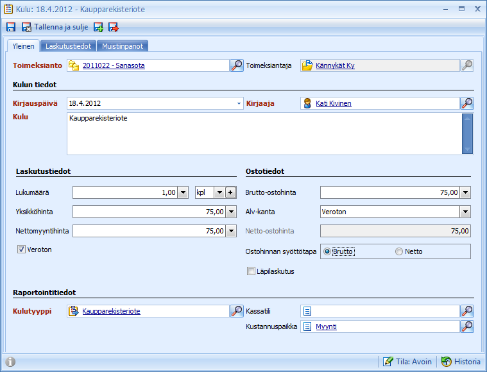Open the Brutto-ostohinta dropdown arrow

click(465, 192)
